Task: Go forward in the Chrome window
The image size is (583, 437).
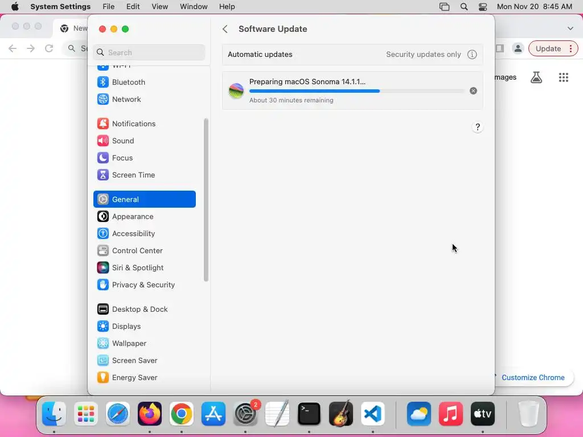Action: [31, 48]
